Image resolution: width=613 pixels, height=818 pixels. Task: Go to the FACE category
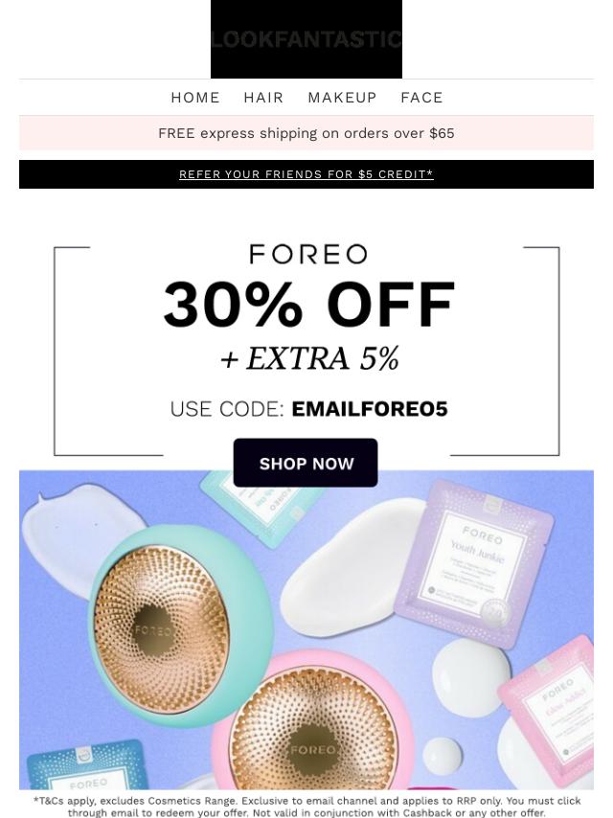click(x=421, y=98)
